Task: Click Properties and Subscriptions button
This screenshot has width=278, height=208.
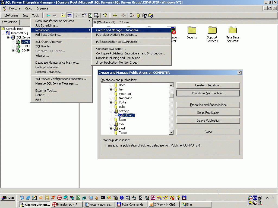Action: point(208,105)
